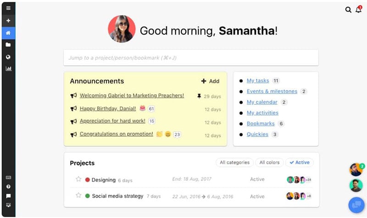Click the pin icon beside 29 days
Viewport: 367px width, 218px height.
199,96
